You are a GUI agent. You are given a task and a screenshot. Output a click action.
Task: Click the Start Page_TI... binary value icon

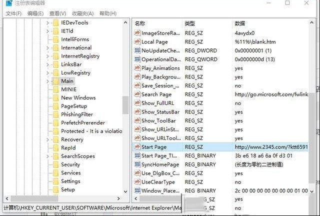click(x=137, y=155)
